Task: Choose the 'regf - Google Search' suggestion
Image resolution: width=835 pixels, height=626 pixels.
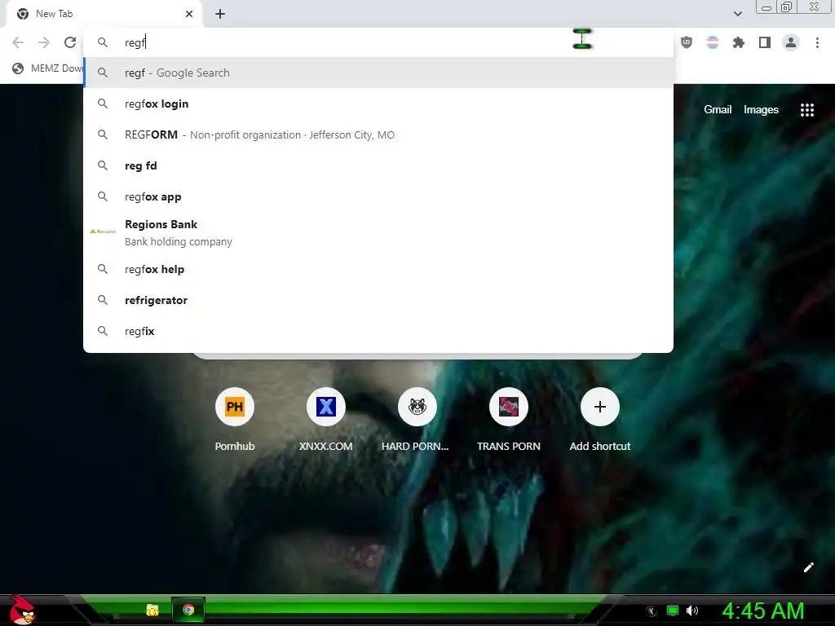Action: (x=378, y=73)
